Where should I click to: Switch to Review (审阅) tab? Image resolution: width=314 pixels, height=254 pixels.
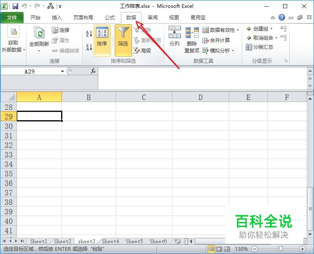point(153,18)
